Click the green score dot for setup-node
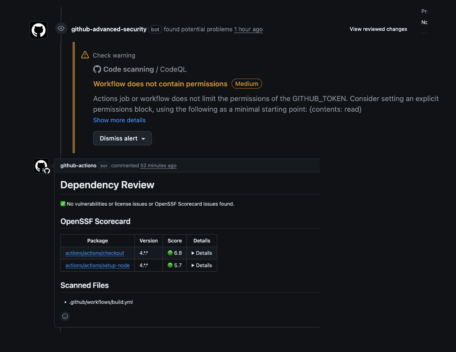The height and width of the screenshot is (352, 456). pyautogui.click(x=170, y=265)
